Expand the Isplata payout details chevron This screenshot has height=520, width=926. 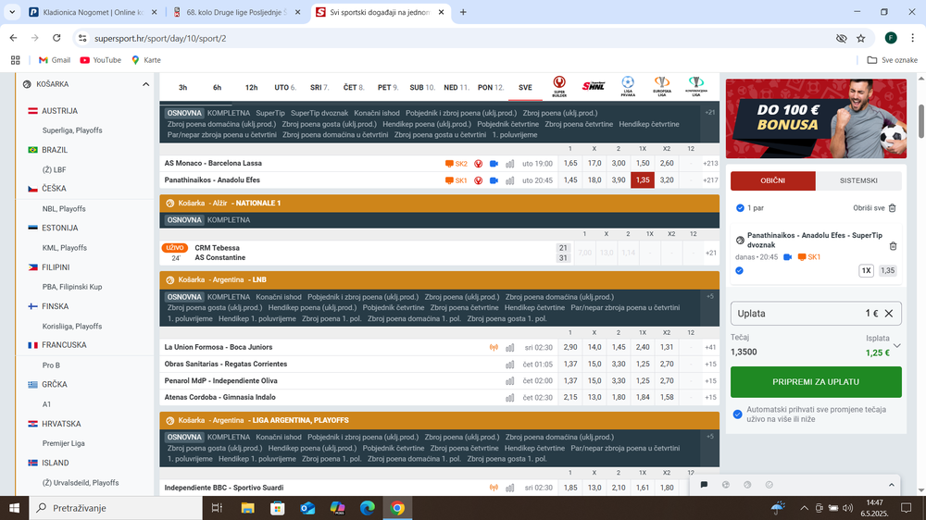[x=896, y=346]
